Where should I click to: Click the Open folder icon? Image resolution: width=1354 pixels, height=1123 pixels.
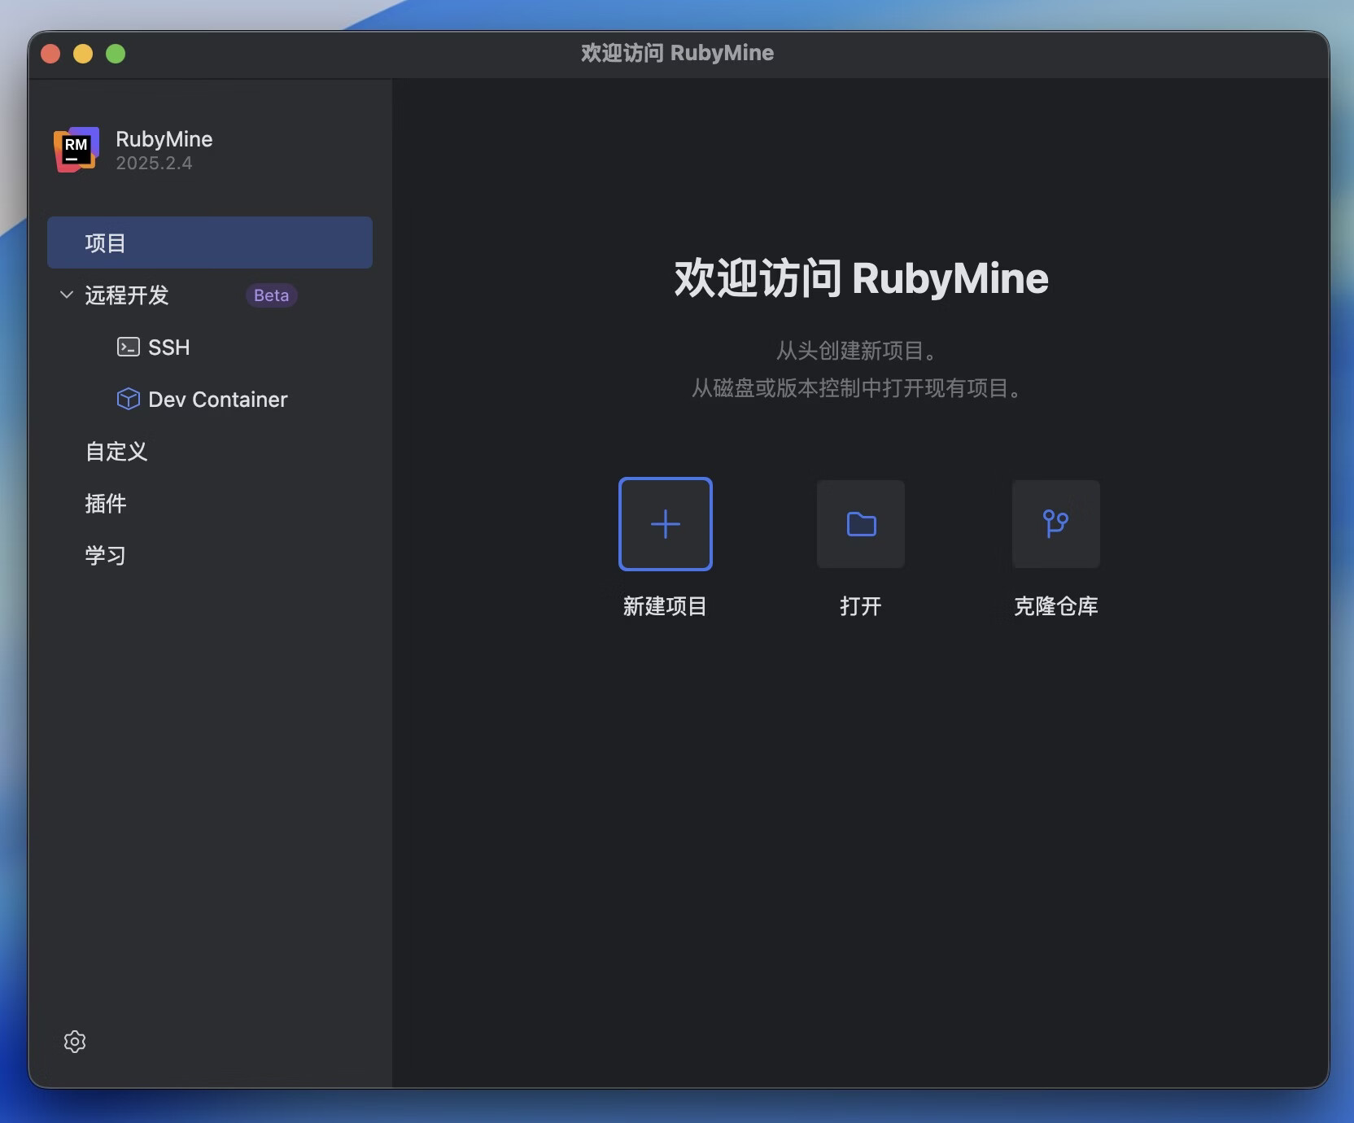(860, 524)
